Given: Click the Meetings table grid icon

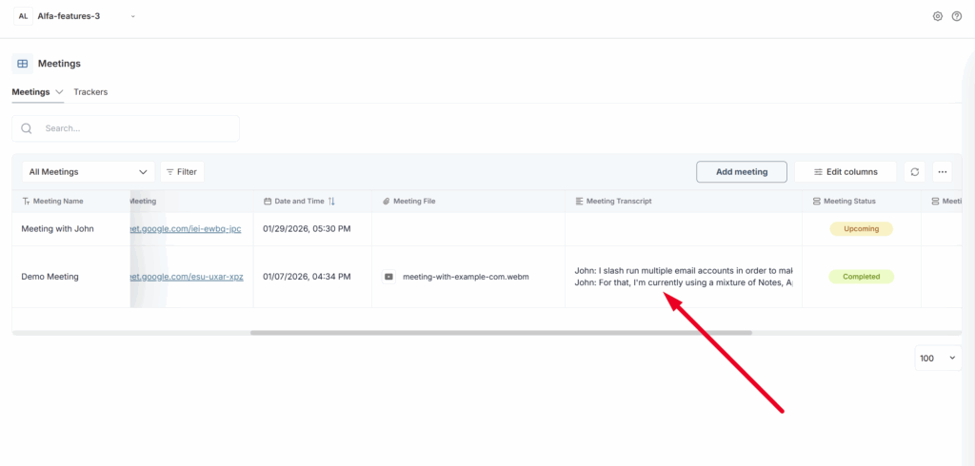Looking at the screenshot, I should click(x=22, y=64).
